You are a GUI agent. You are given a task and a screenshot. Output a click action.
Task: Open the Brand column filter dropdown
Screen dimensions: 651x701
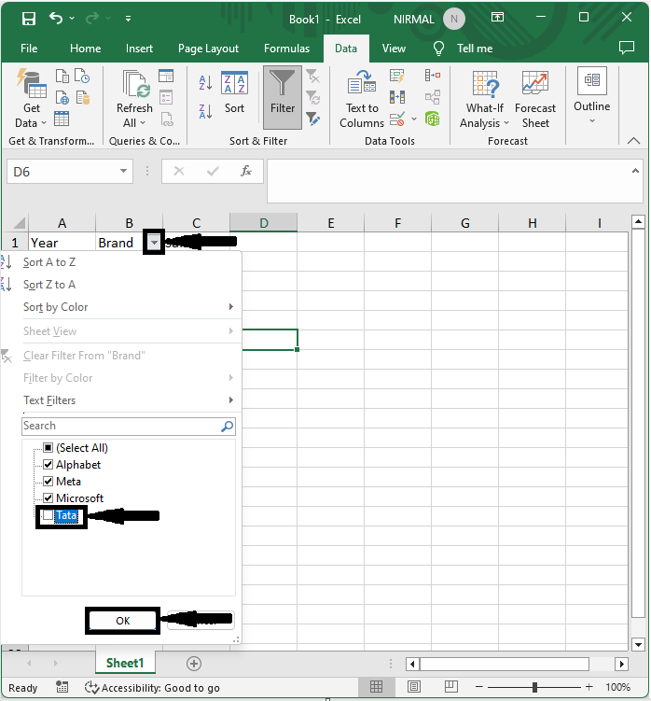point(154,243)
